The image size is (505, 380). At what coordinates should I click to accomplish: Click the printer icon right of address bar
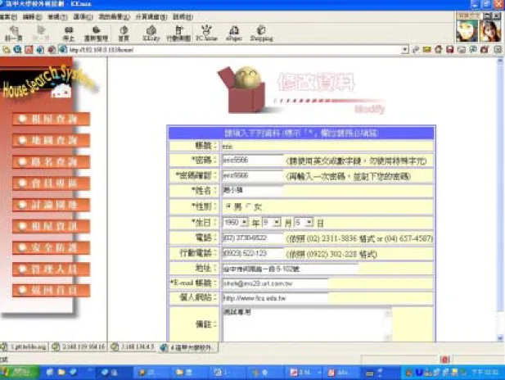[462, 50]
